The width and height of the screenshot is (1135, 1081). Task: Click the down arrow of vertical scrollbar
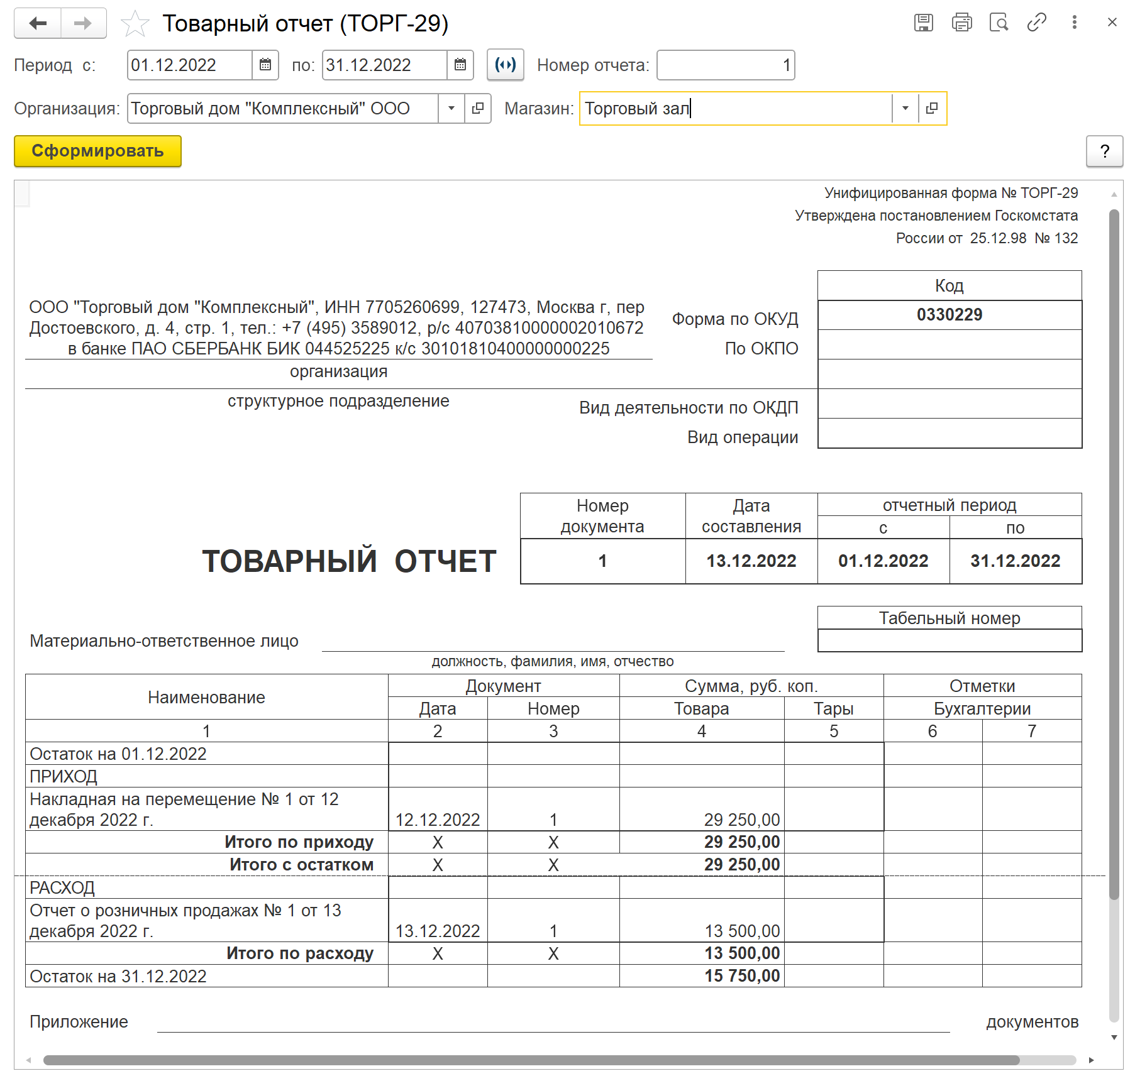pos(1114,1038)
